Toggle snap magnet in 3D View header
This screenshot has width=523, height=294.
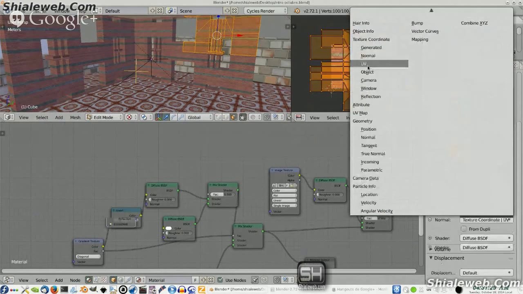(x=267, y=117)
